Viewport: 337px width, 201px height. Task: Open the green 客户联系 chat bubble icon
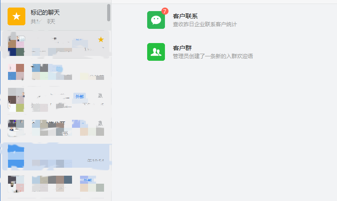156,20
